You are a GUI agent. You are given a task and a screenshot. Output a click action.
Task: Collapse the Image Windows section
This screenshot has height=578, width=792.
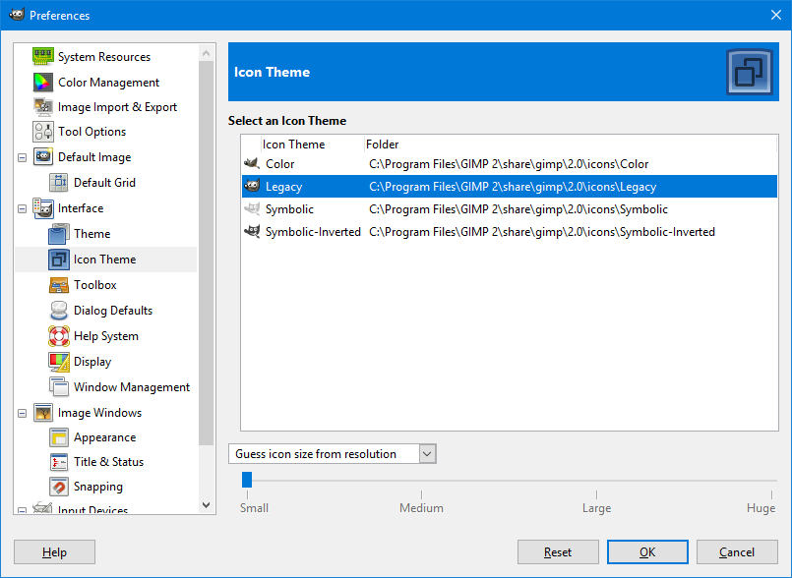(x=22, y=412)
